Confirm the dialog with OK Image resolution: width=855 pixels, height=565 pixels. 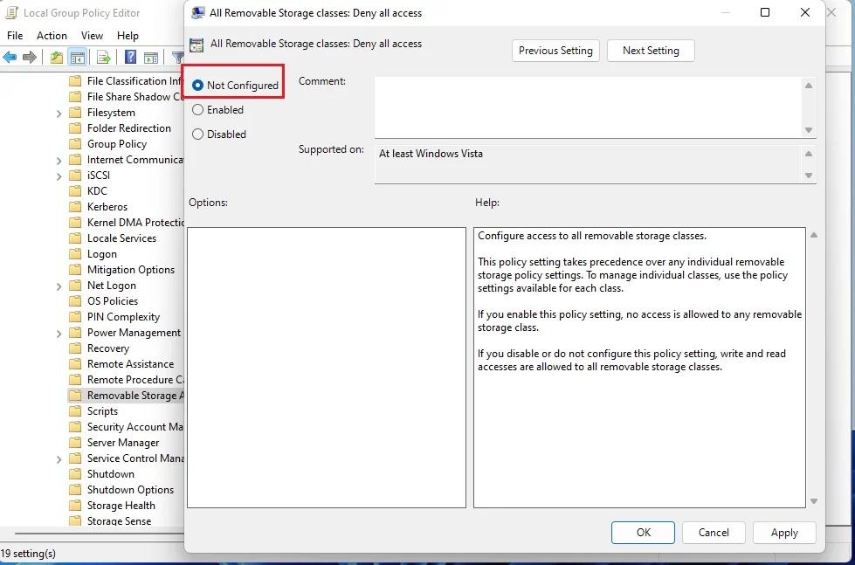(643, 533)
